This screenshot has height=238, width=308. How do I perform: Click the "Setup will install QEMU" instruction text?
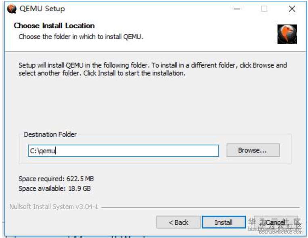click(153, 69)
